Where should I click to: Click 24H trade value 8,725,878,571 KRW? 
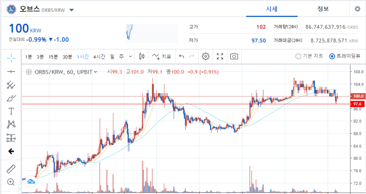coord(334,41)
